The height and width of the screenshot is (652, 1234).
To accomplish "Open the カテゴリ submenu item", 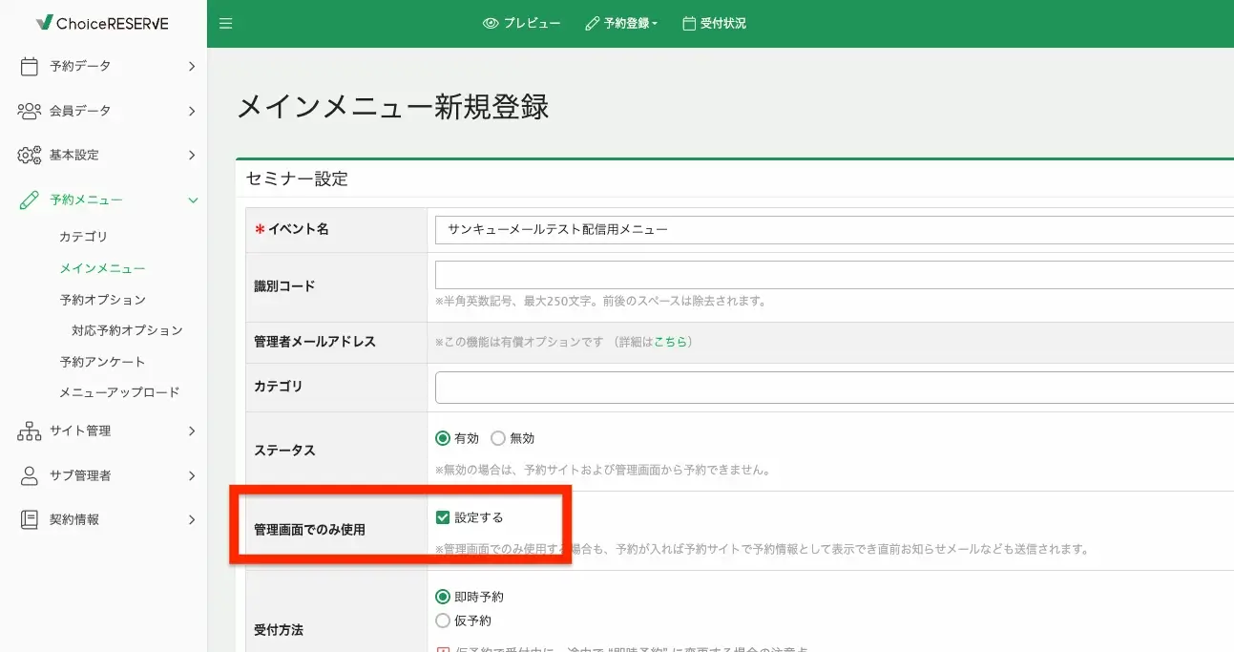I will (x=83, y=237).
